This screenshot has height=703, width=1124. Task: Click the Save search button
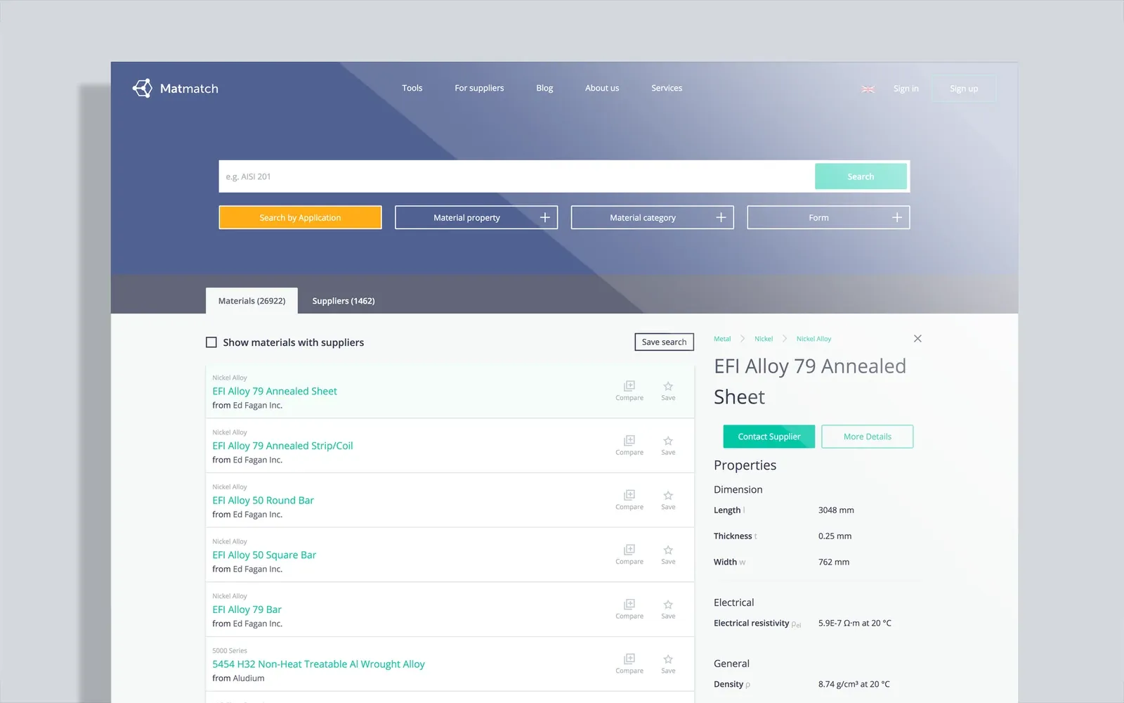(664, 342)
